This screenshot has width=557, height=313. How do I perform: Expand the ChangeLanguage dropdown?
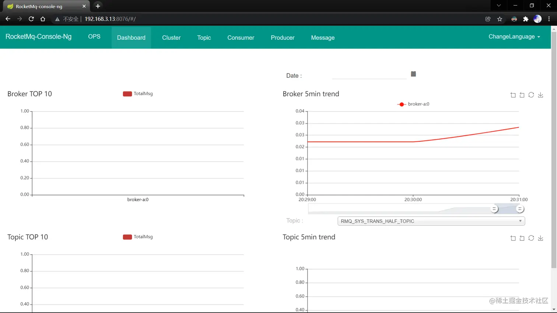tap(514, 37)
